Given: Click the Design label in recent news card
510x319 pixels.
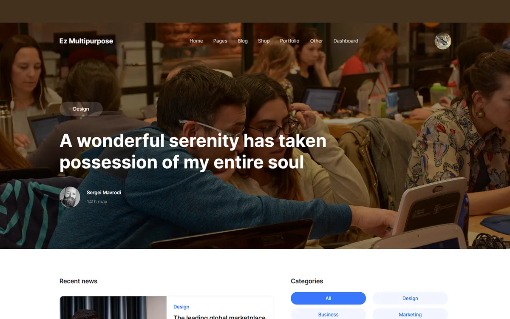Looking at the screenshot, I should [181, 307].
